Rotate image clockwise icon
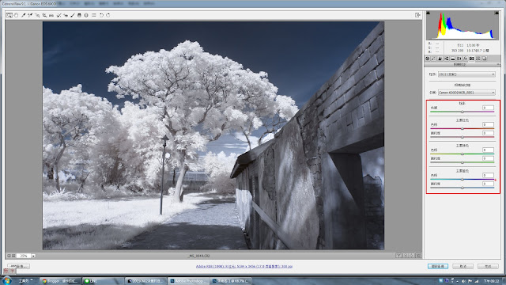The height and width of the screenshot is (285, 506). (x=108, y=15)
